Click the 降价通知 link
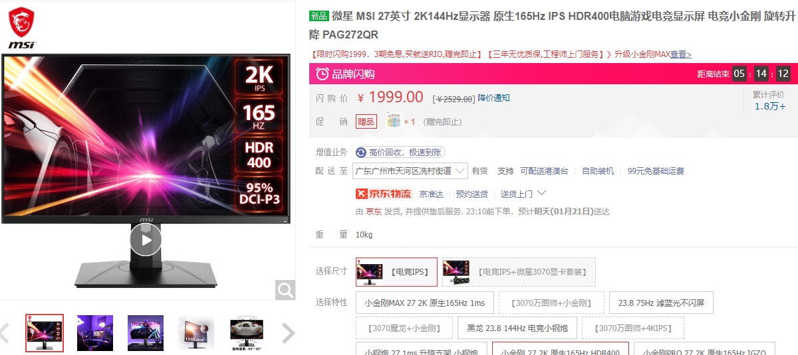Image resolution: width=798 pixels, height=355 pixels. pyautogui.click(x=494, y=98)
